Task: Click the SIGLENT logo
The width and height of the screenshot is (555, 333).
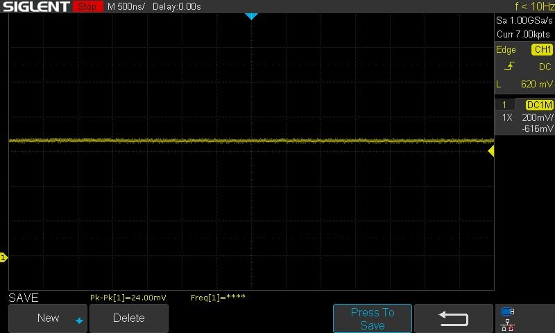Action: (36, 6)
